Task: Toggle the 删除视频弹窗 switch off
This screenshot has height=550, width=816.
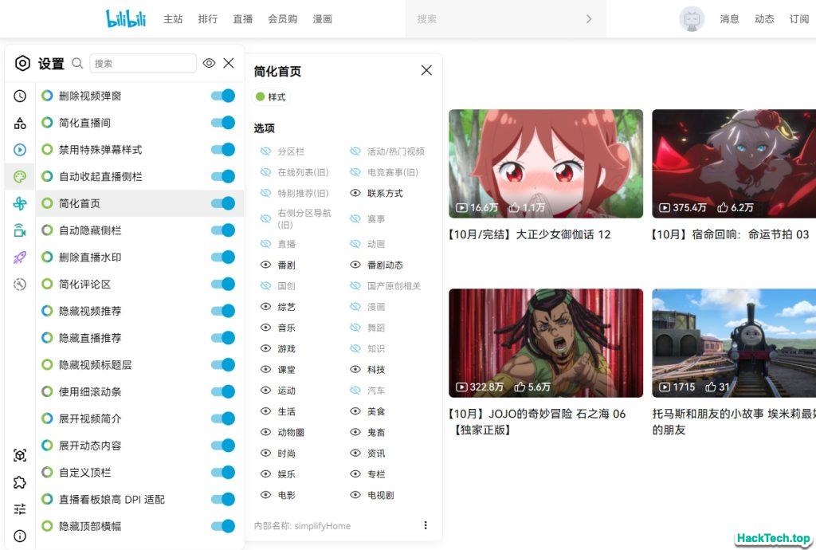Action: click(x=223, y=96)
